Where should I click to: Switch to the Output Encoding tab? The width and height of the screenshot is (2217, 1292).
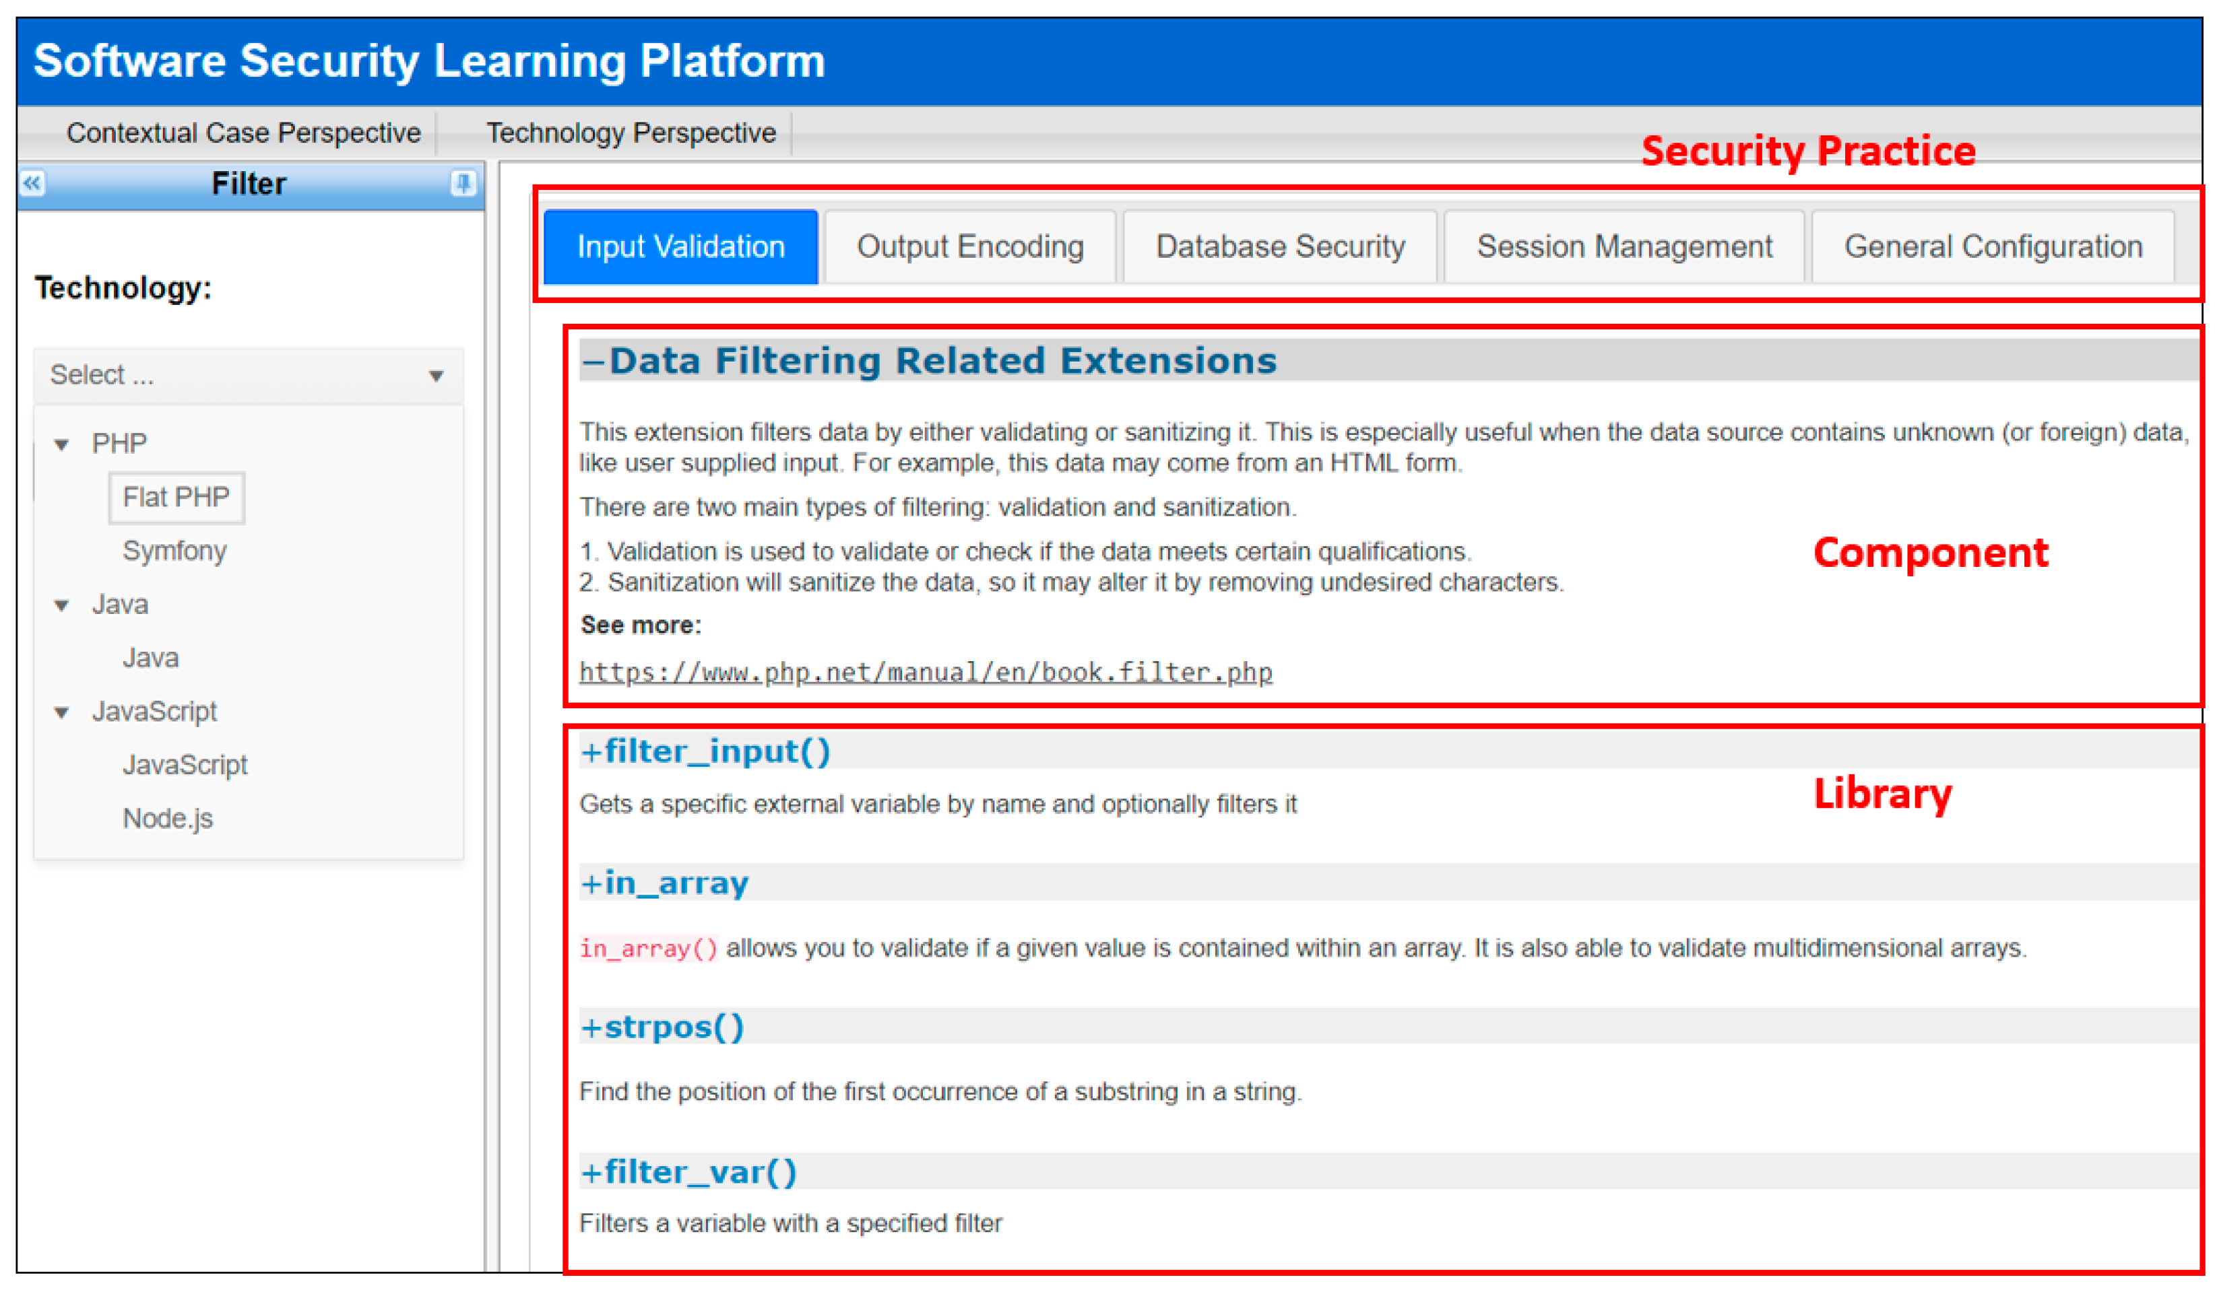(969, 247)
